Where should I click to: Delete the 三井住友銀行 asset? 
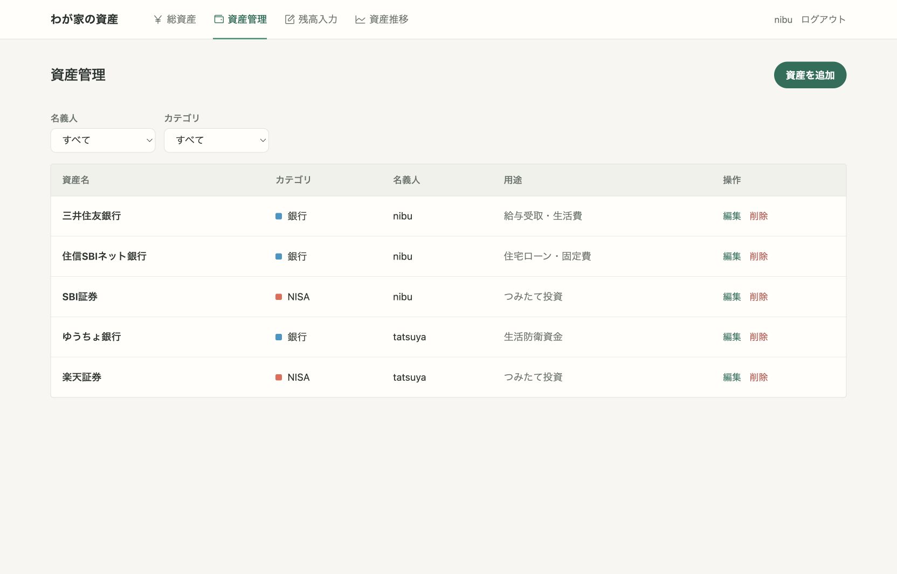[x=758, y=216]
